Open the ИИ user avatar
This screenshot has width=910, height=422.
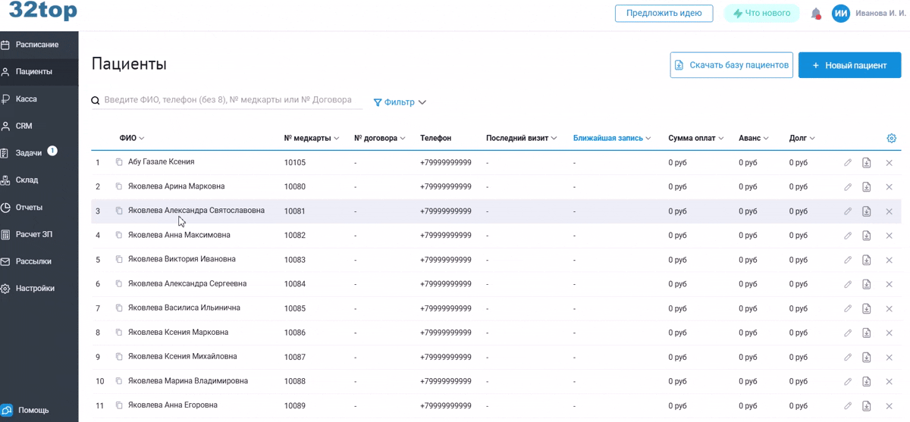tap(840, 14)
